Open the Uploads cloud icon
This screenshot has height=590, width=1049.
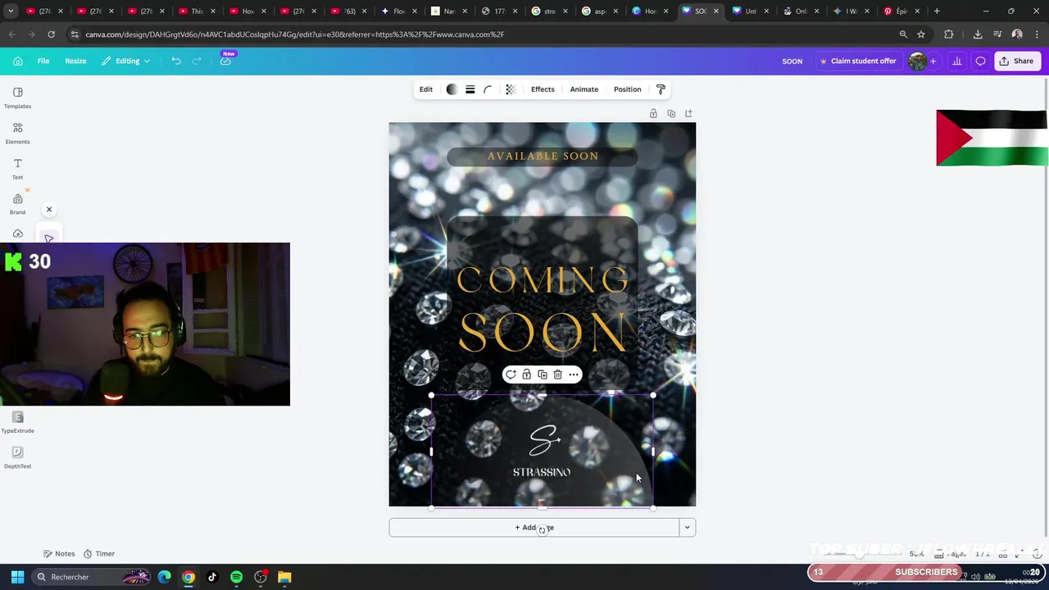click(x=17, y=234)
